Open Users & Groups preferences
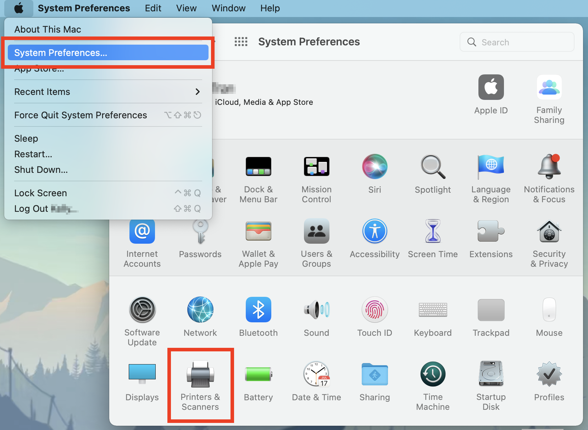The image size is (588, 430). point(316,243)
